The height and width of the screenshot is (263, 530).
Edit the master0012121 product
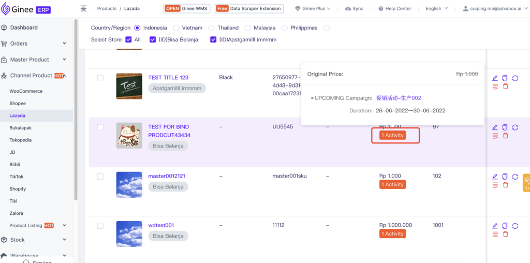pos(495,177)
